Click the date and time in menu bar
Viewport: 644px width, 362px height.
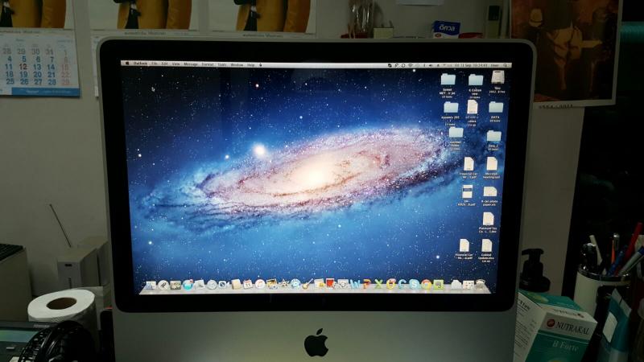click(x=471, y=65)
